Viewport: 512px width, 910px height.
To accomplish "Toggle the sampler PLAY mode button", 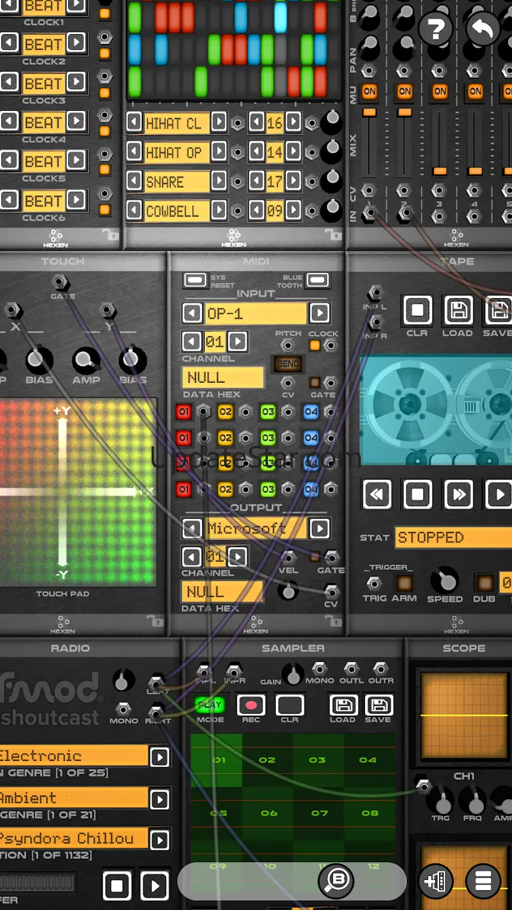I will [x=209, y=705].
